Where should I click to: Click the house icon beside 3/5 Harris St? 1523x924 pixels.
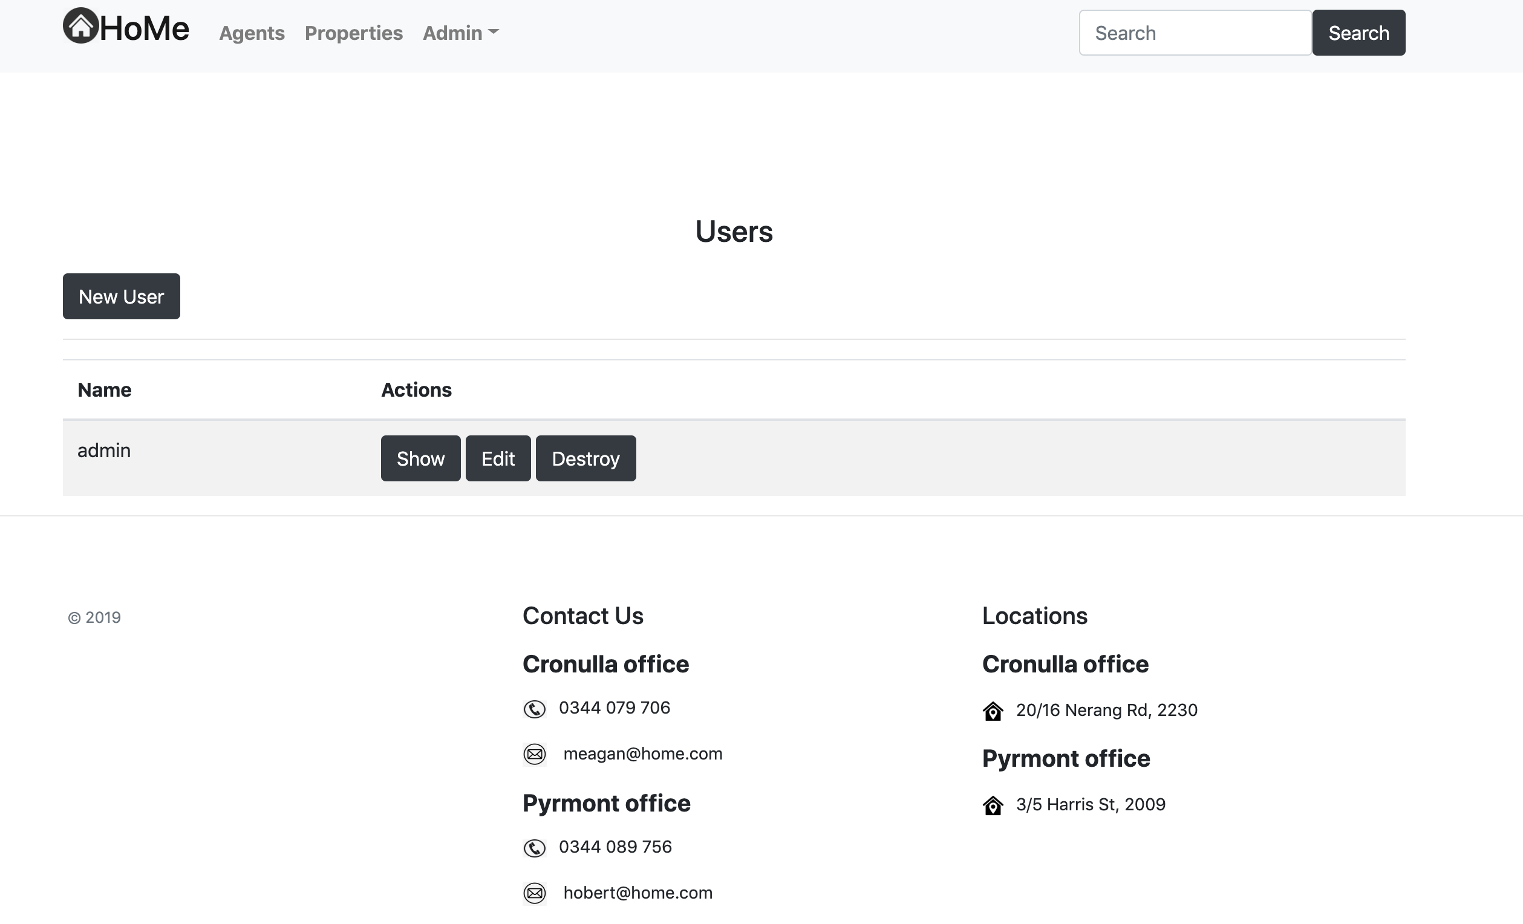993,805
